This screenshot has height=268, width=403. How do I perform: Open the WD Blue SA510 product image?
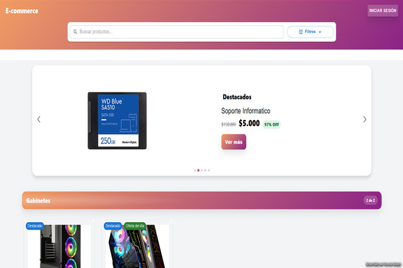tap(117, 121)
